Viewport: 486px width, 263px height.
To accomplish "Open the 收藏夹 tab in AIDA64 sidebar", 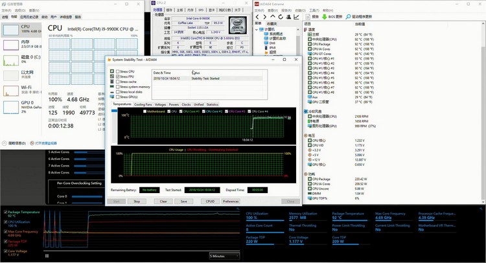I will click(272, 24).
